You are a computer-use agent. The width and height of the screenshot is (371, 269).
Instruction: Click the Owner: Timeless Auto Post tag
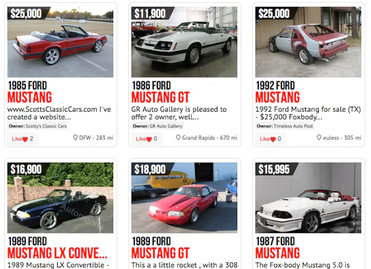point(285,126)
